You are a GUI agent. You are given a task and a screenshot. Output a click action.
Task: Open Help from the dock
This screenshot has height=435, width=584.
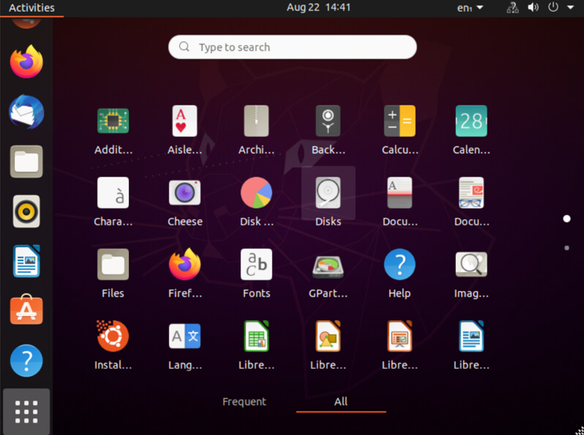tap(26, 360)
